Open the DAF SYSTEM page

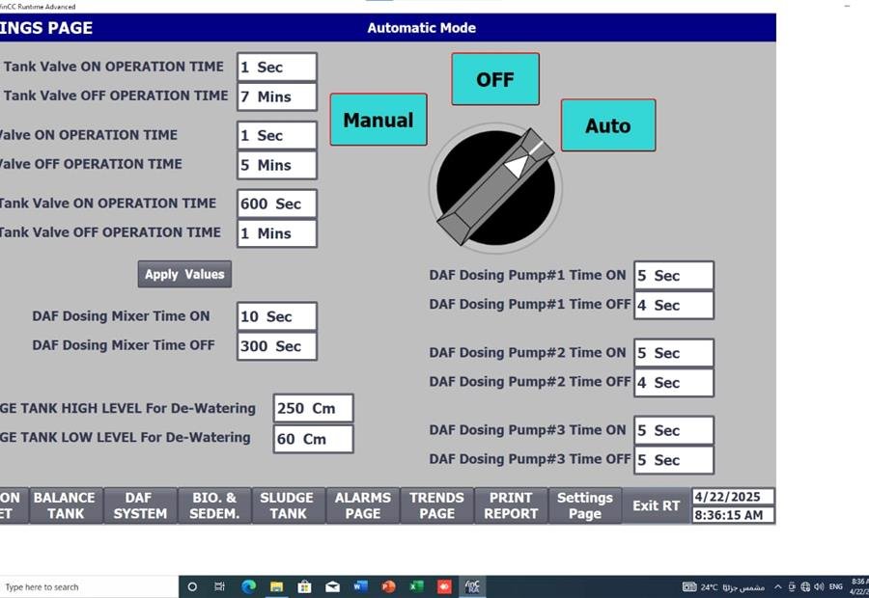[x=140, y=505]
